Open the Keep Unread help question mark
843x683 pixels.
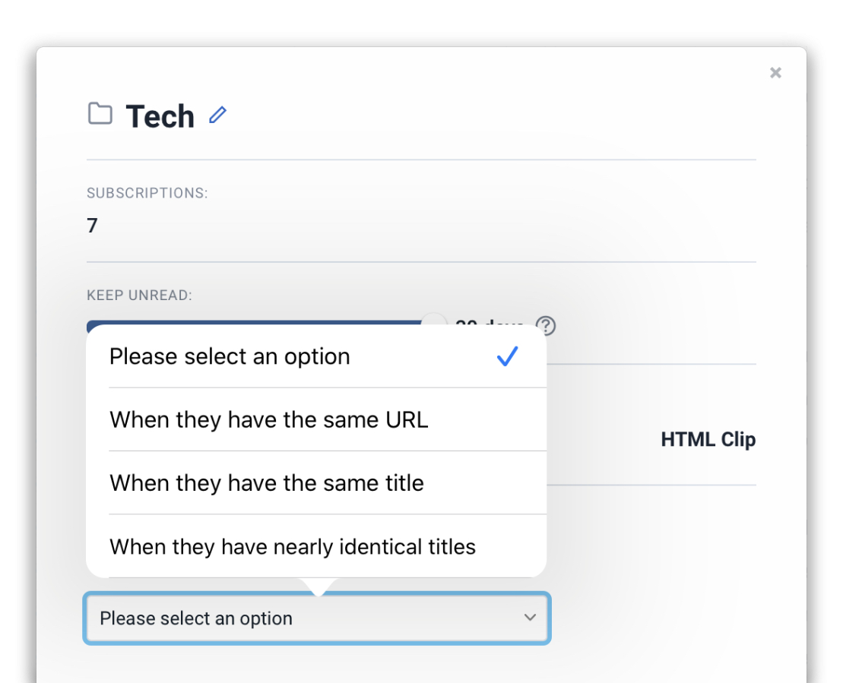pyautogui.click(x=546, y=325)
